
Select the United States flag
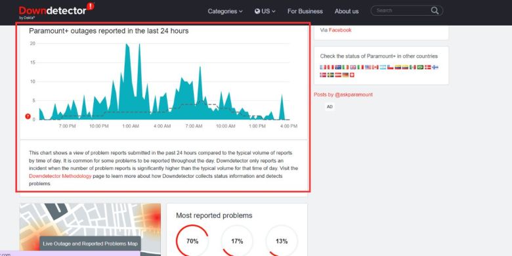pos(368,67)
